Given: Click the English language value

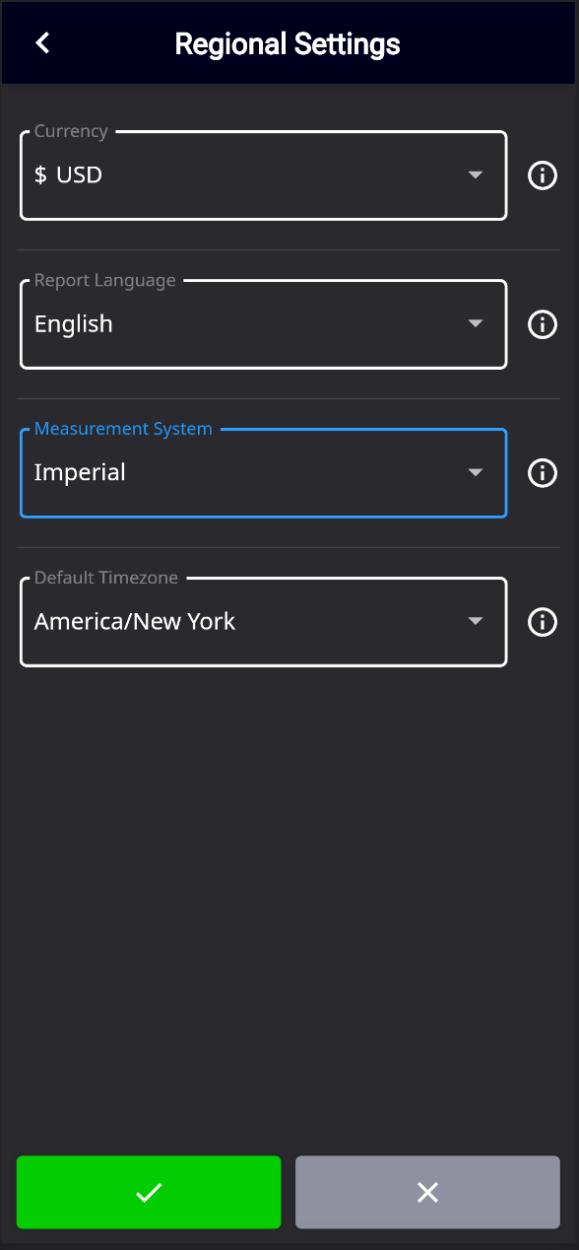Looking at the screenshot, I should (74, 323).
